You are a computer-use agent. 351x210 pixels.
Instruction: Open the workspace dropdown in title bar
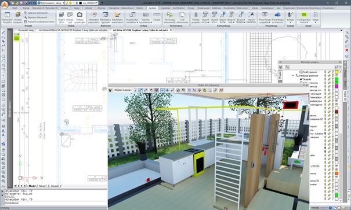pos(51,3)
